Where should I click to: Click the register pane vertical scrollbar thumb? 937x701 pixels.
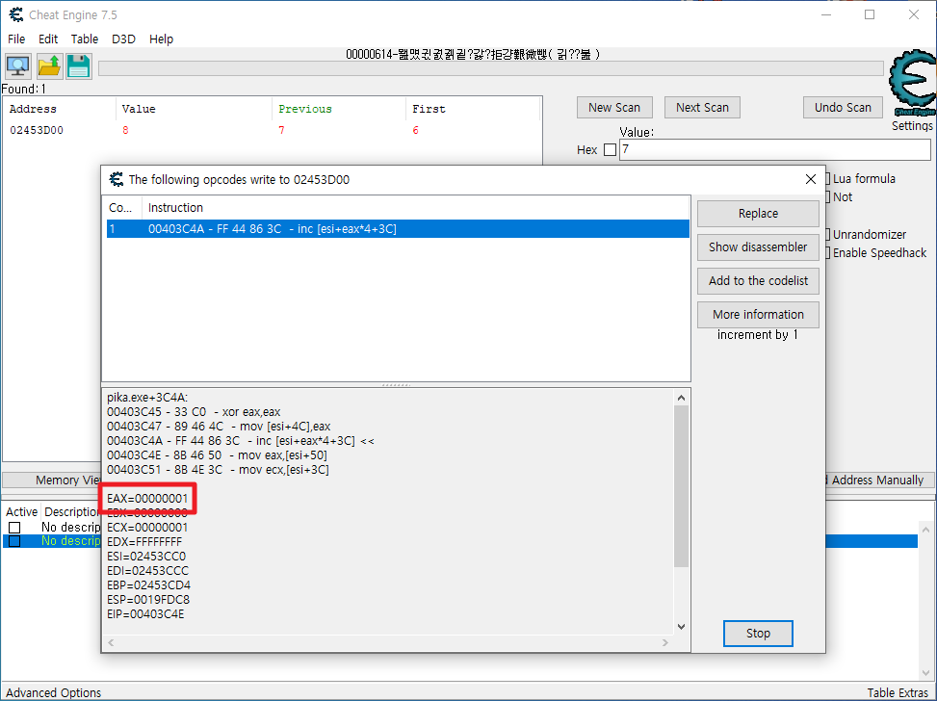pos(681,485)
